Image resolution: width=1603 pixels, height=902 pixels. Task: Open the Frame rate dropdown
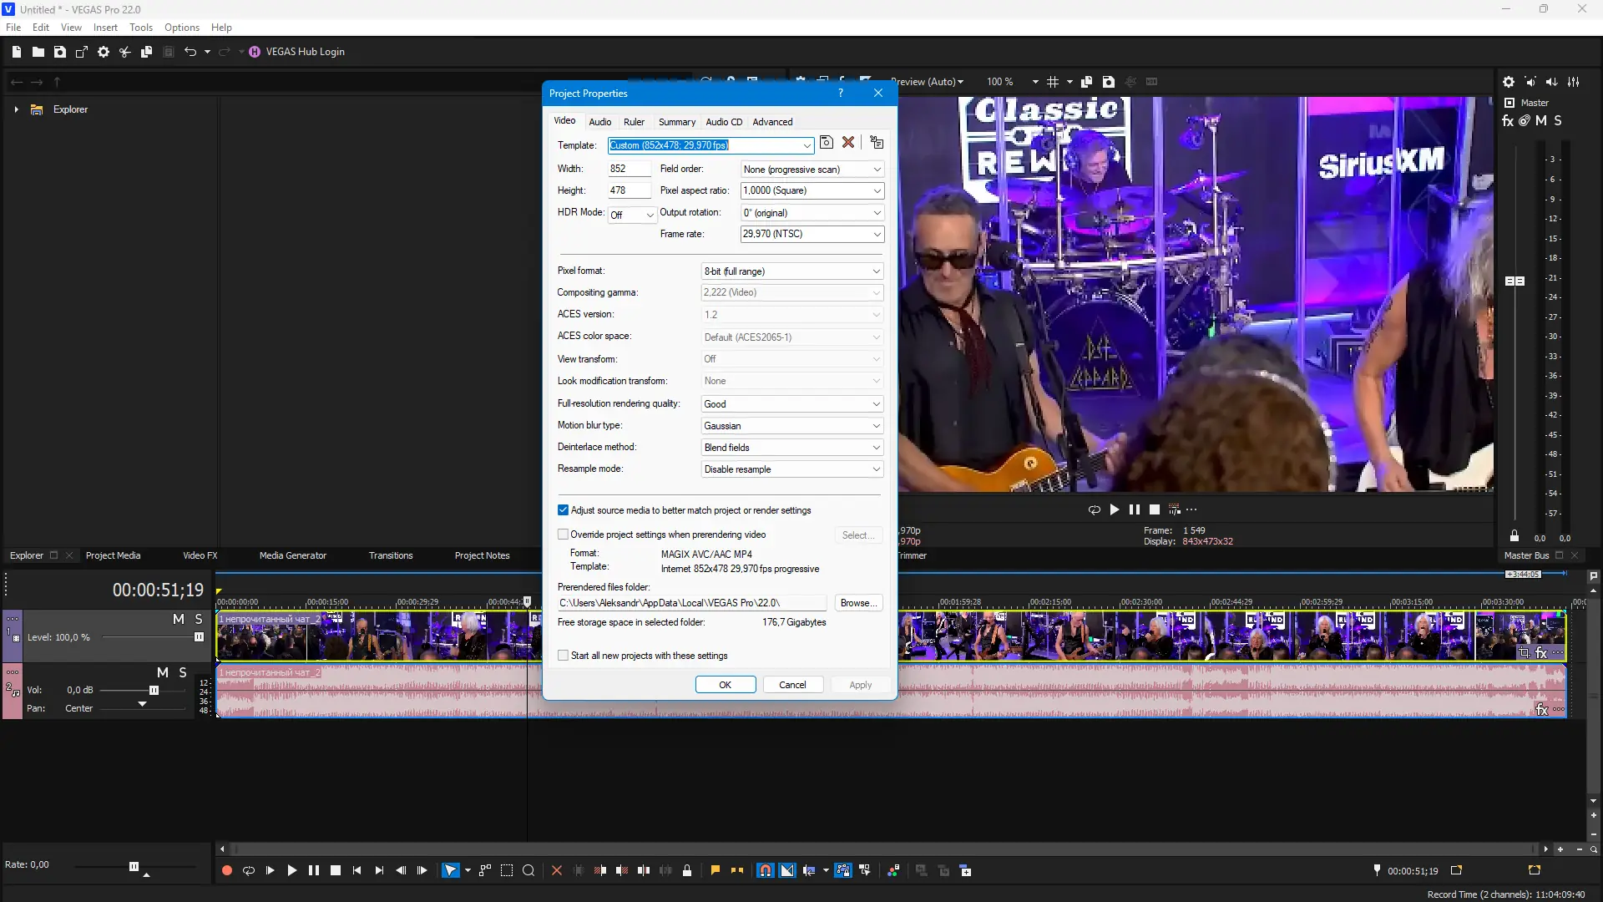tap(877, 235)
